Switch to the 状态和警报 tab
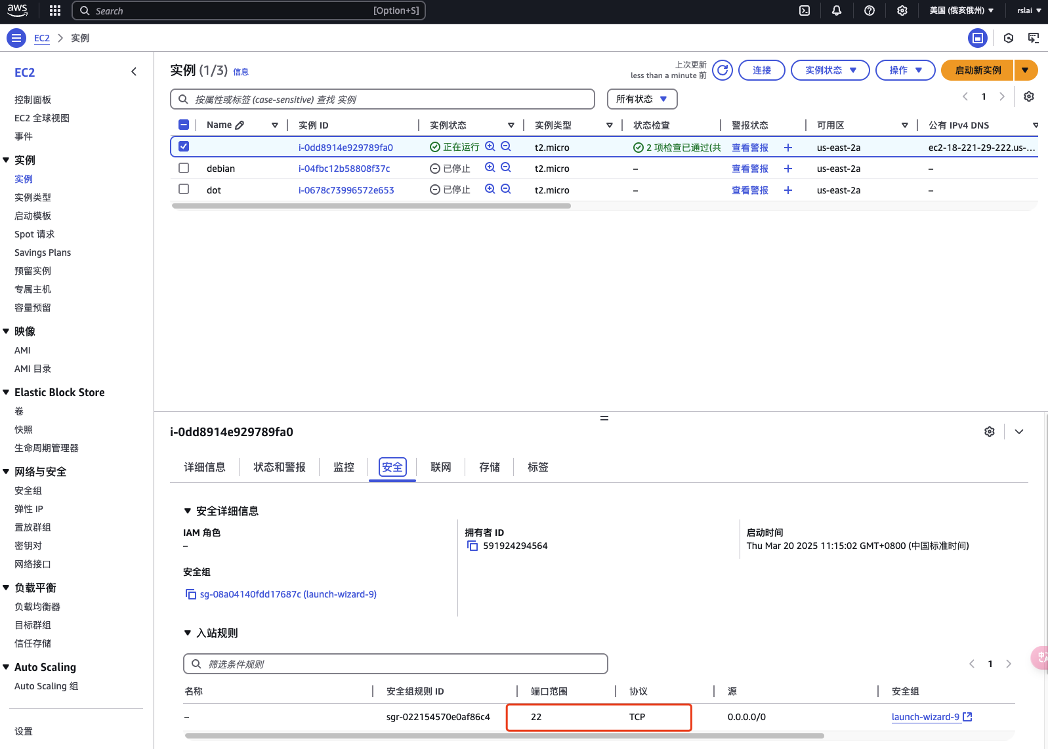The width and height of the screenshot is (1048, 749). [280, 467]
